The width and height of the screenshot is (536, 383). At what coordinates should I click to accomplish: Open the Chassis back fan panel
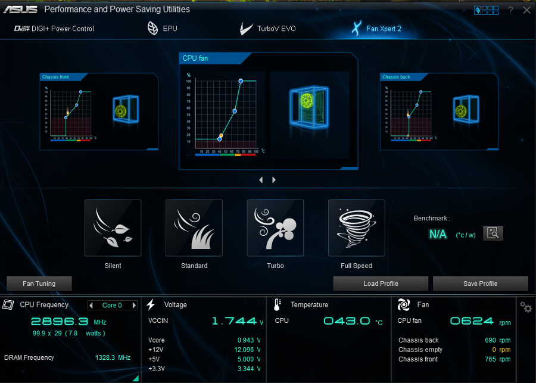click(x=439, y=111)
